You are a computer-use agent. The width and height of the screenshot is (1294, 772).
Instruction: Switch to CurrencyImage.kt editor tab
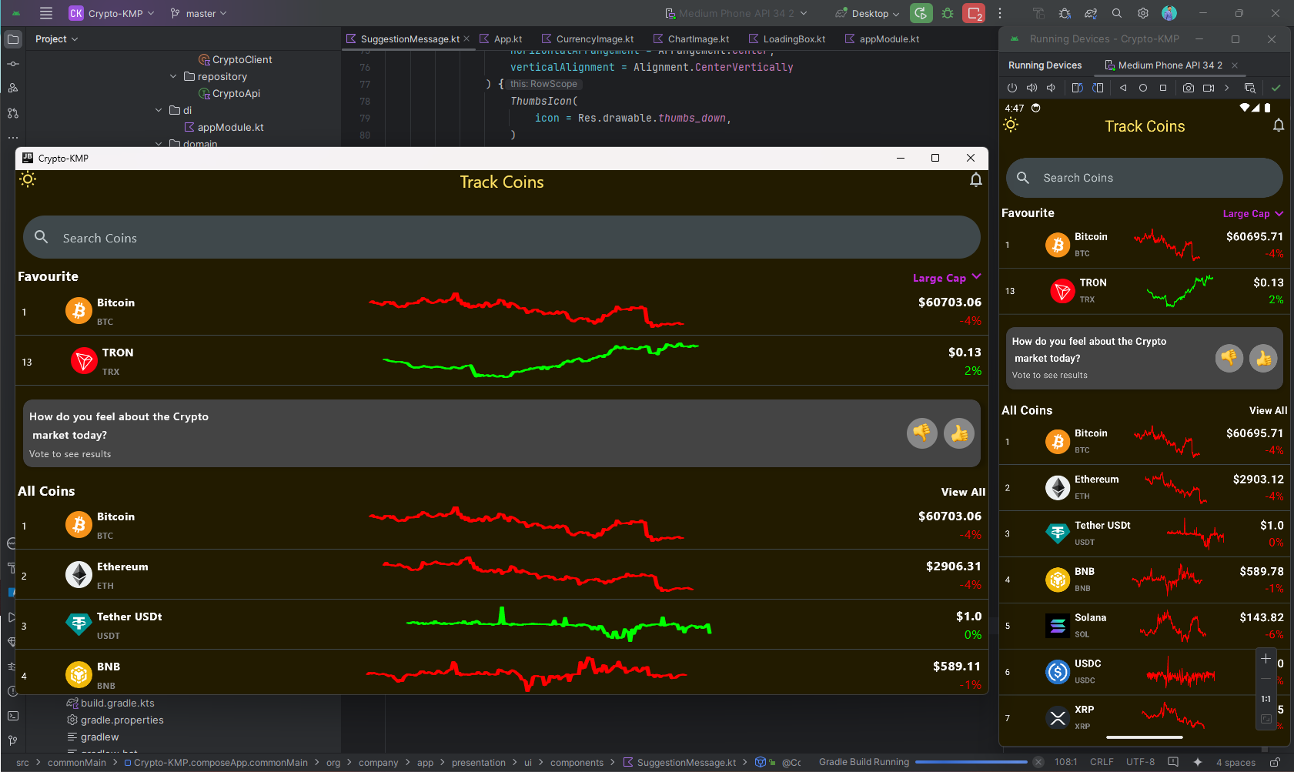tap(588, 38)
